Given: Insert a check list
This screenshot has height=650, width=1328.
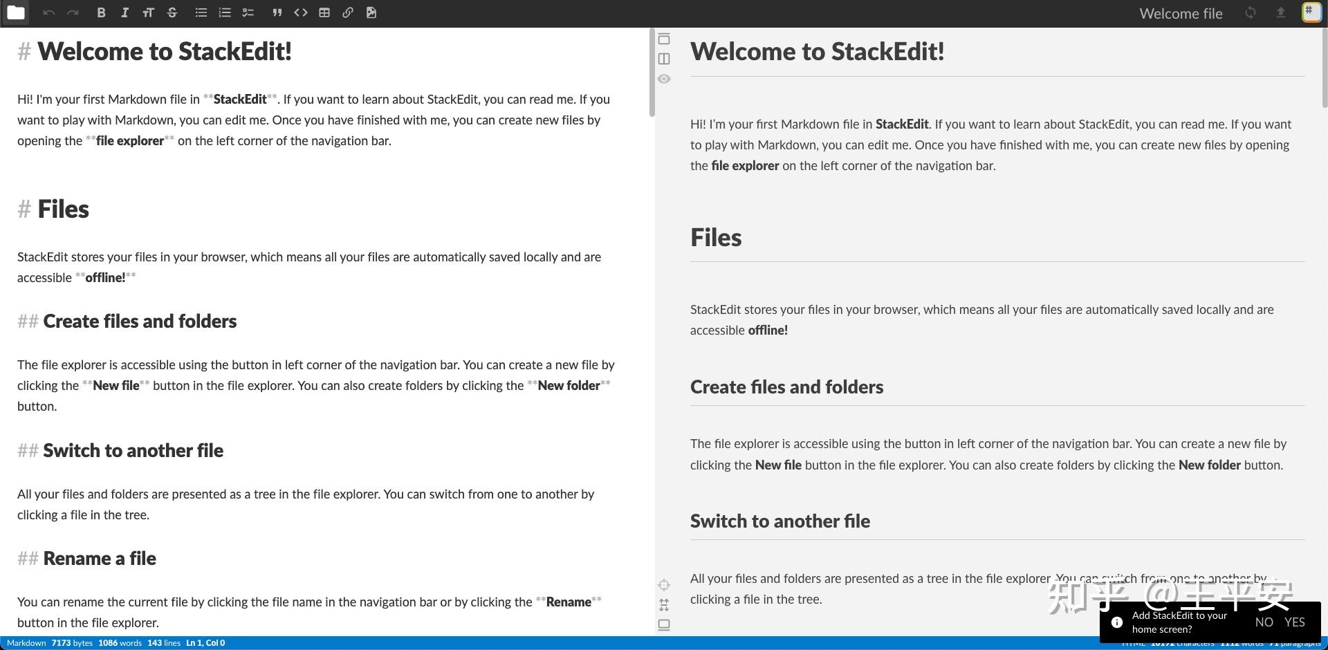Looking at the screenshot, I should tap(248, 12).
